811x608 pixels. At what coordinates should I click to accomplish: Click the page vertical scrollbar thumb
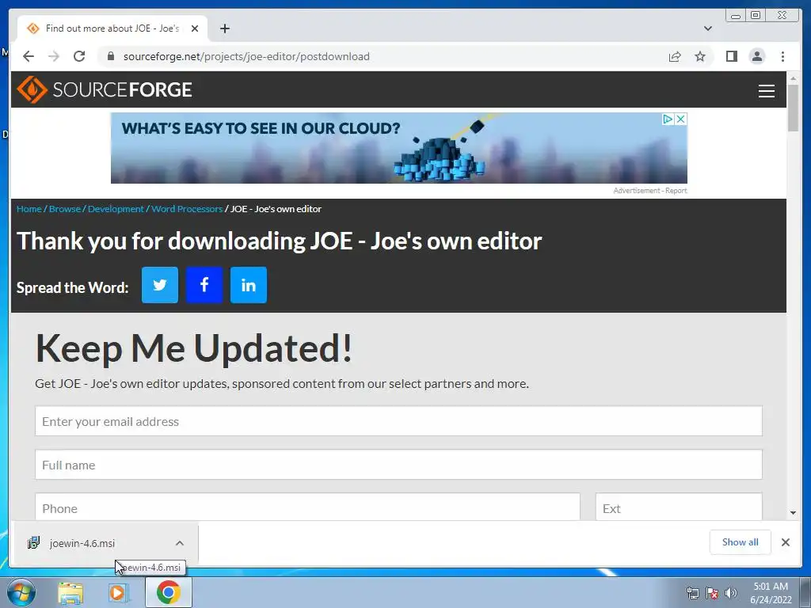click(793, 108)
